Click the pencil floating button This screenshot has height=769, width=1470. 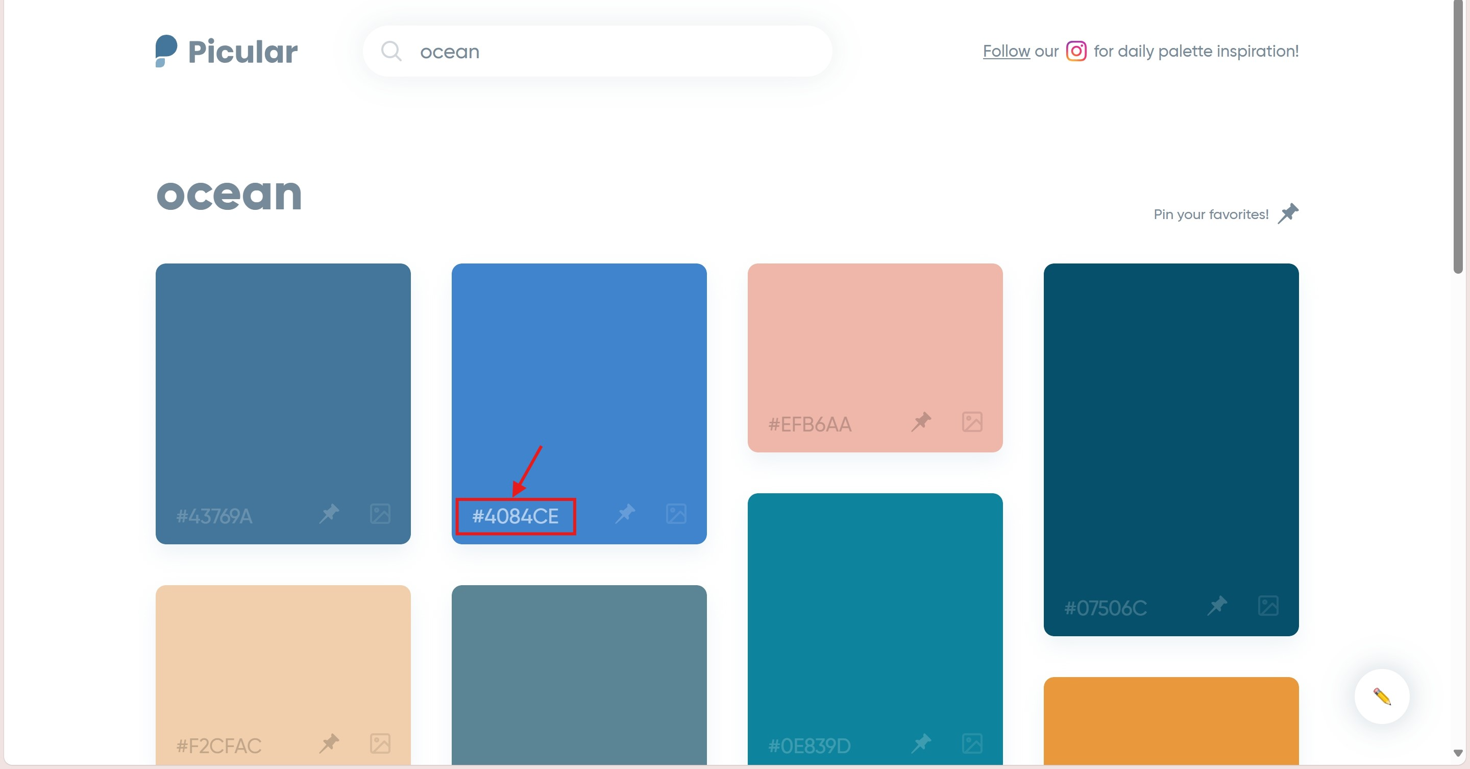(x=1382, y=696)
